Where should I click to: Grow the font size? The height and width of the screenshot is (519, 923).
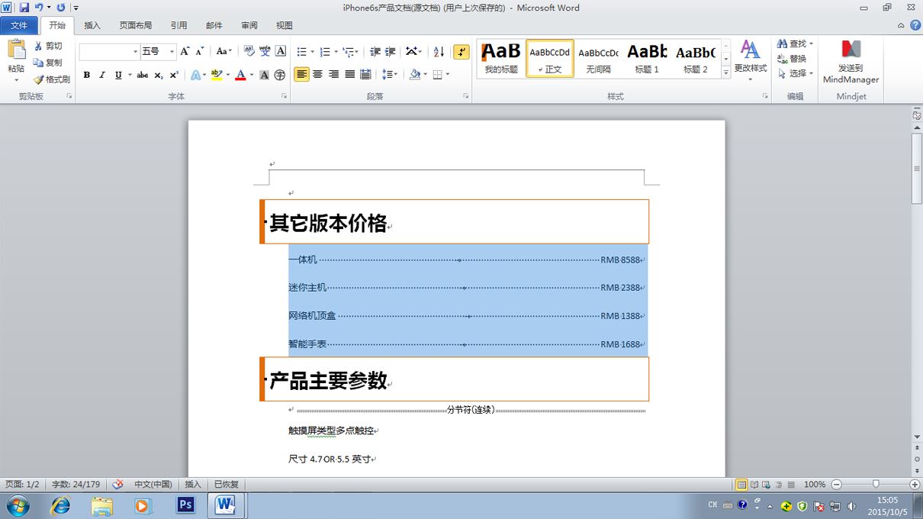185,51
